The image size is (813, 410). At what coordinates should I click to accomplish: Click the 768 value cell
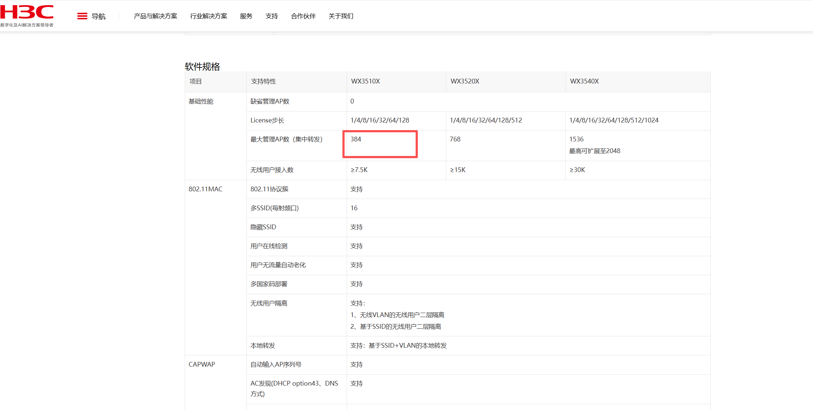point(455,139)
